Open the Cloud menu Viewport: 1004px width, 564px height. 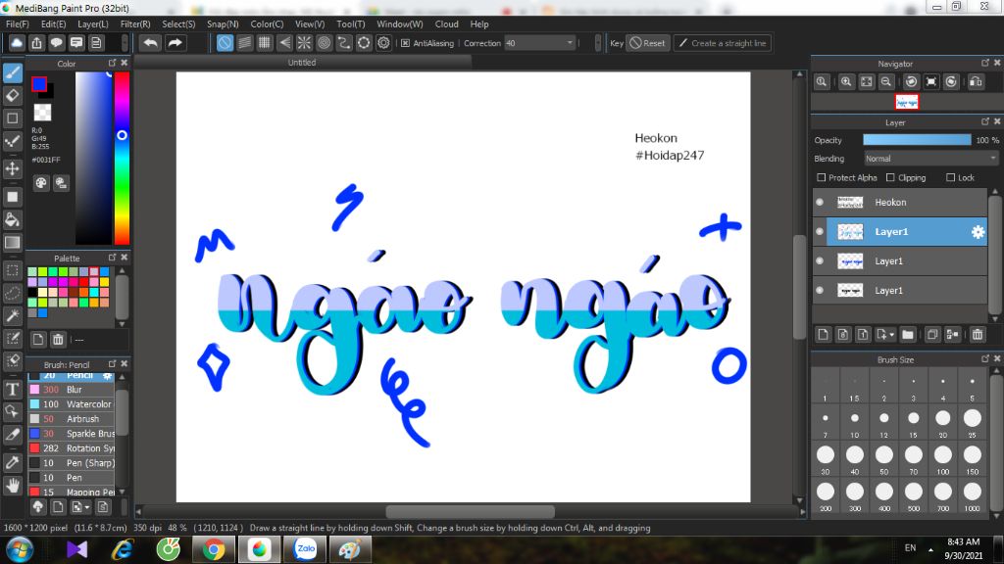click(x=446, y=23)
